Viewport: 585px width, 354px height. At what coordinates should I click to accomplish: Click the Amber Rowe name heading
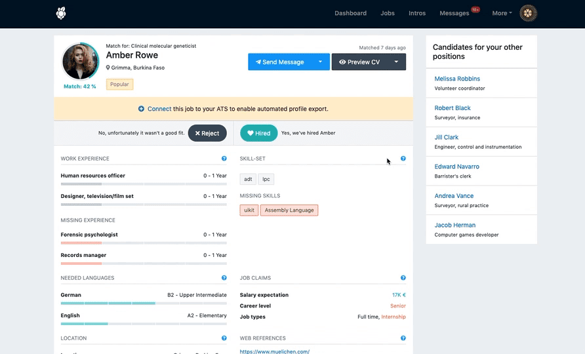tap(132, 55)
